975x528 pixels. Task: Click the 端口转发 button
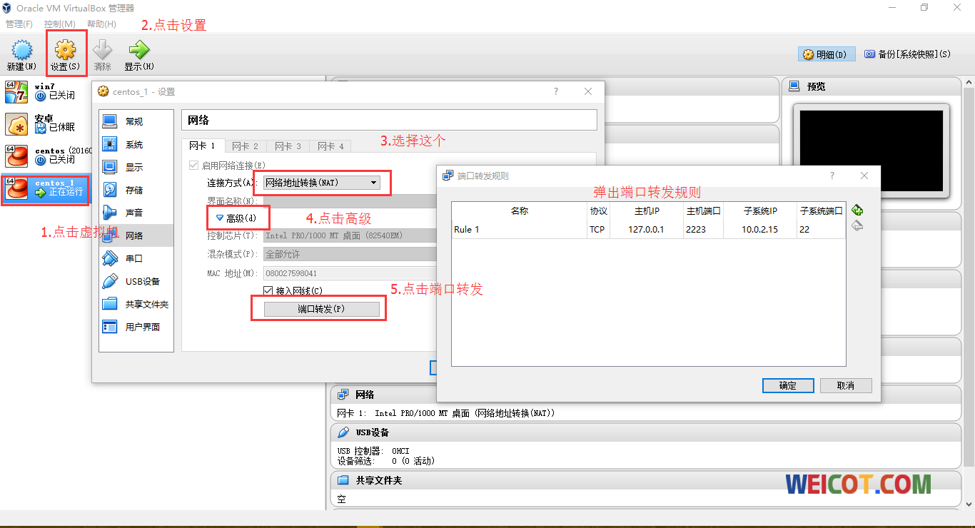tap(321, 309)
